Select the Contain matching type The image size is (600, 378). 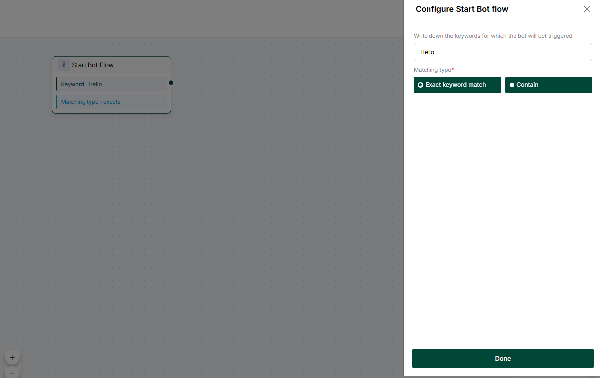[548, 85]
